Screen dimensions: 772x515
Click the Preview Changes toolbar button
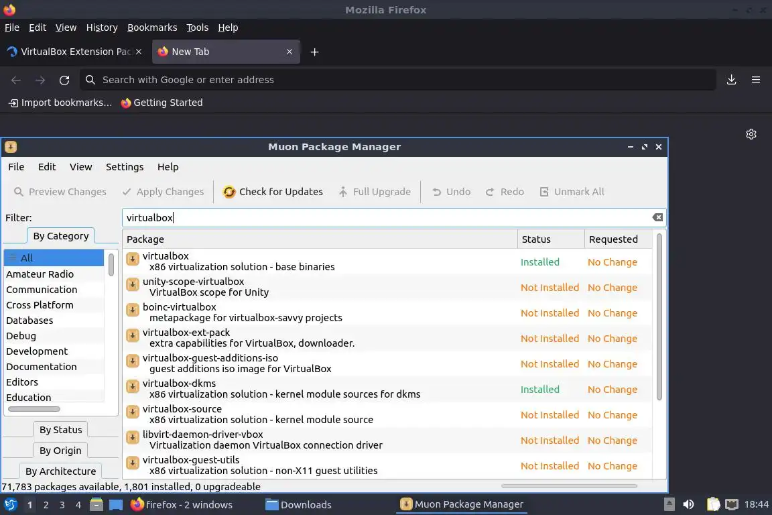[60, 192]
